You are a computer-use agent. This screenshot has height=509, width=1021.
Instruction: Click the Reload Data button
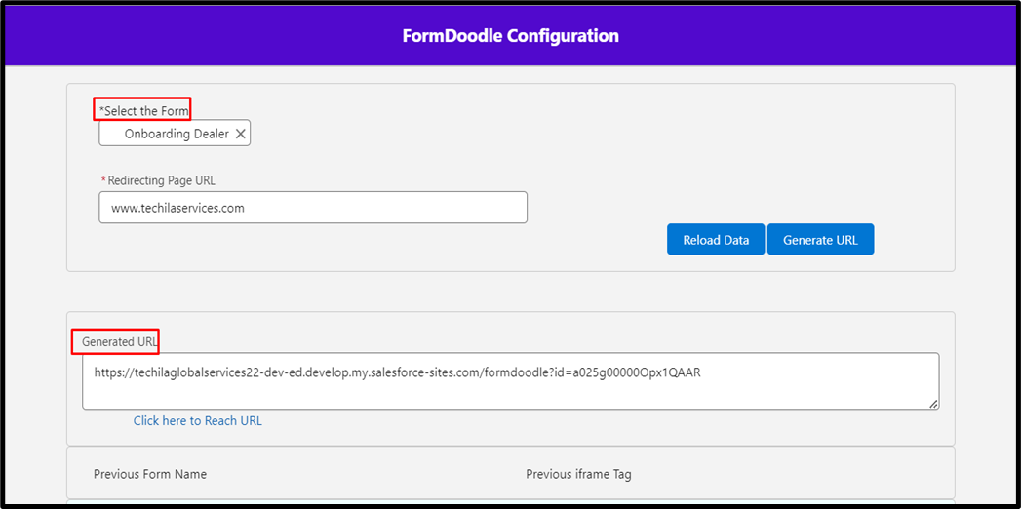pos(716,240)
